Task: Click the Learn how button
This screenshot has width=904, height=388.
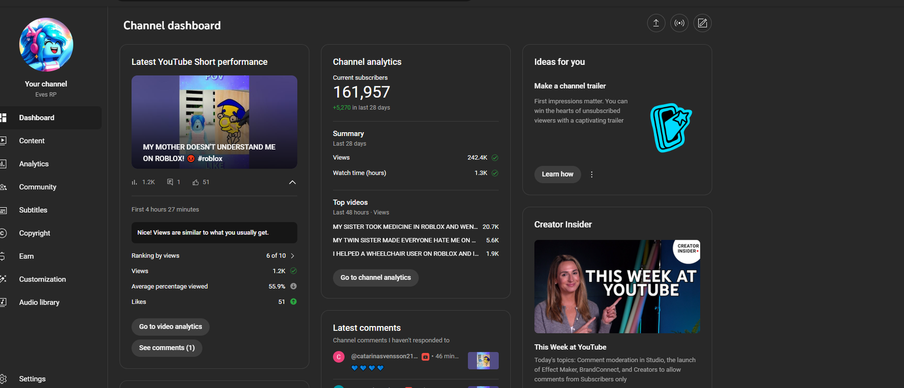Action: coord(557,174)
